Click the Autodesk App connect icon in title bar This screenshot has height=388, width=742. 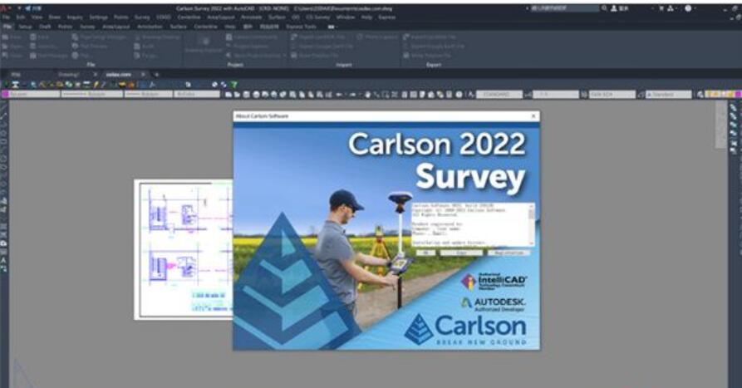[671, 8]
